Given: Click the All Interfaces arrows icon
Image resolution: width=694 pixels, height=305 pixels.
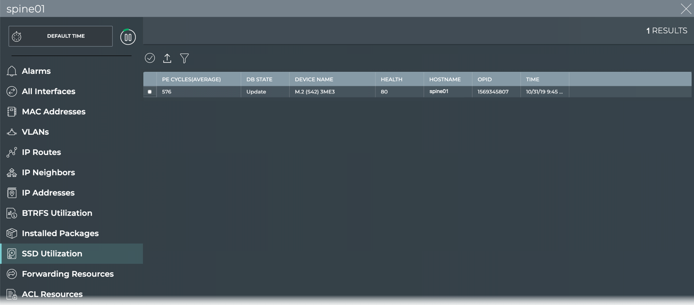Looking at the screenshot, I should [12, 92].
